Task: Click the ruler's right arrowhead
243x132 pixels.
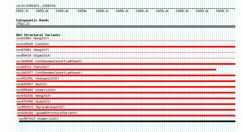Action: [x=235, y=8]
